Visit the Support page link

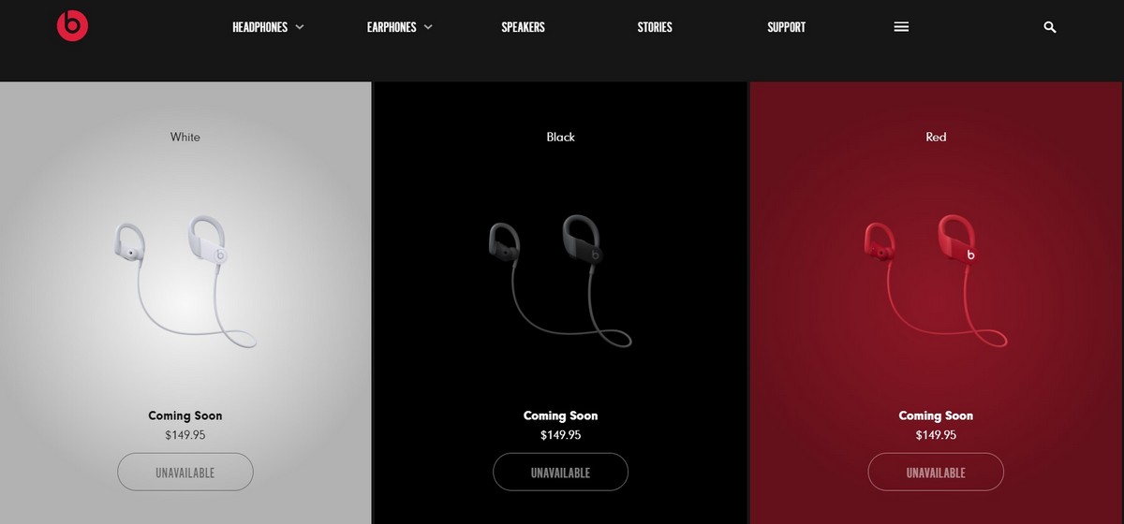786,27
